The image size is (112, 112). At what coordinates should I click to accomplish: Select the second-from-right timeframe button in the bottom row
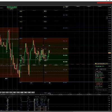[x=29, y=92]
